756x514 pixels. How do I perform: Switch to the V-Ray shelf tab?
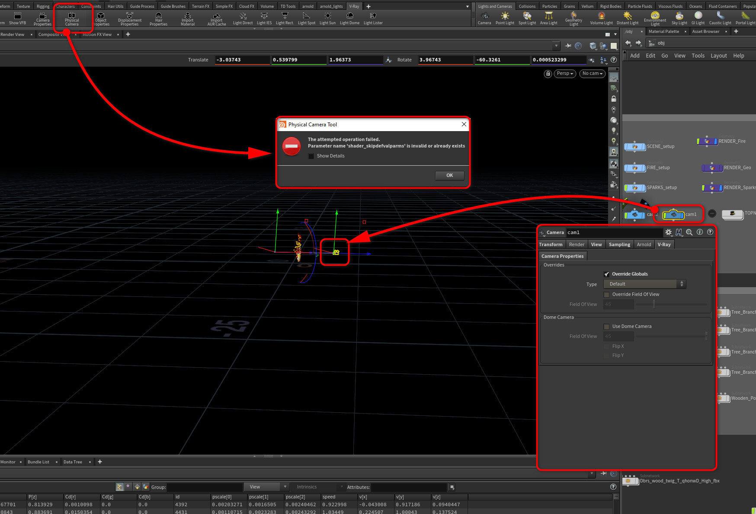(x=354, y=6)
